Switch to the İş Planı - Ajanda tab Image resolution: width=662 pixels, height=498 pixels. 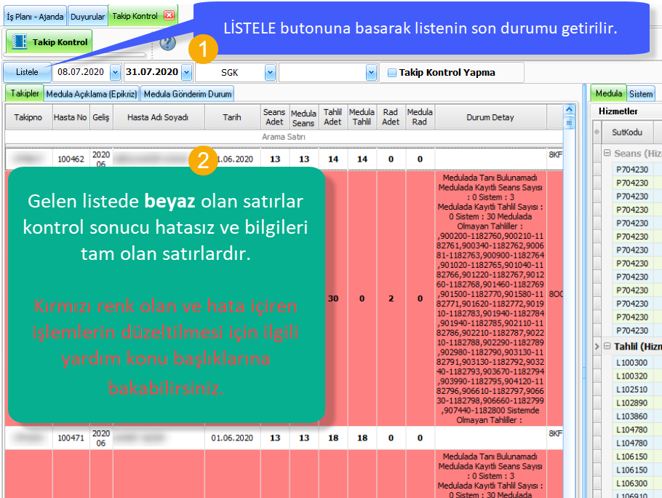click(35, 17)
